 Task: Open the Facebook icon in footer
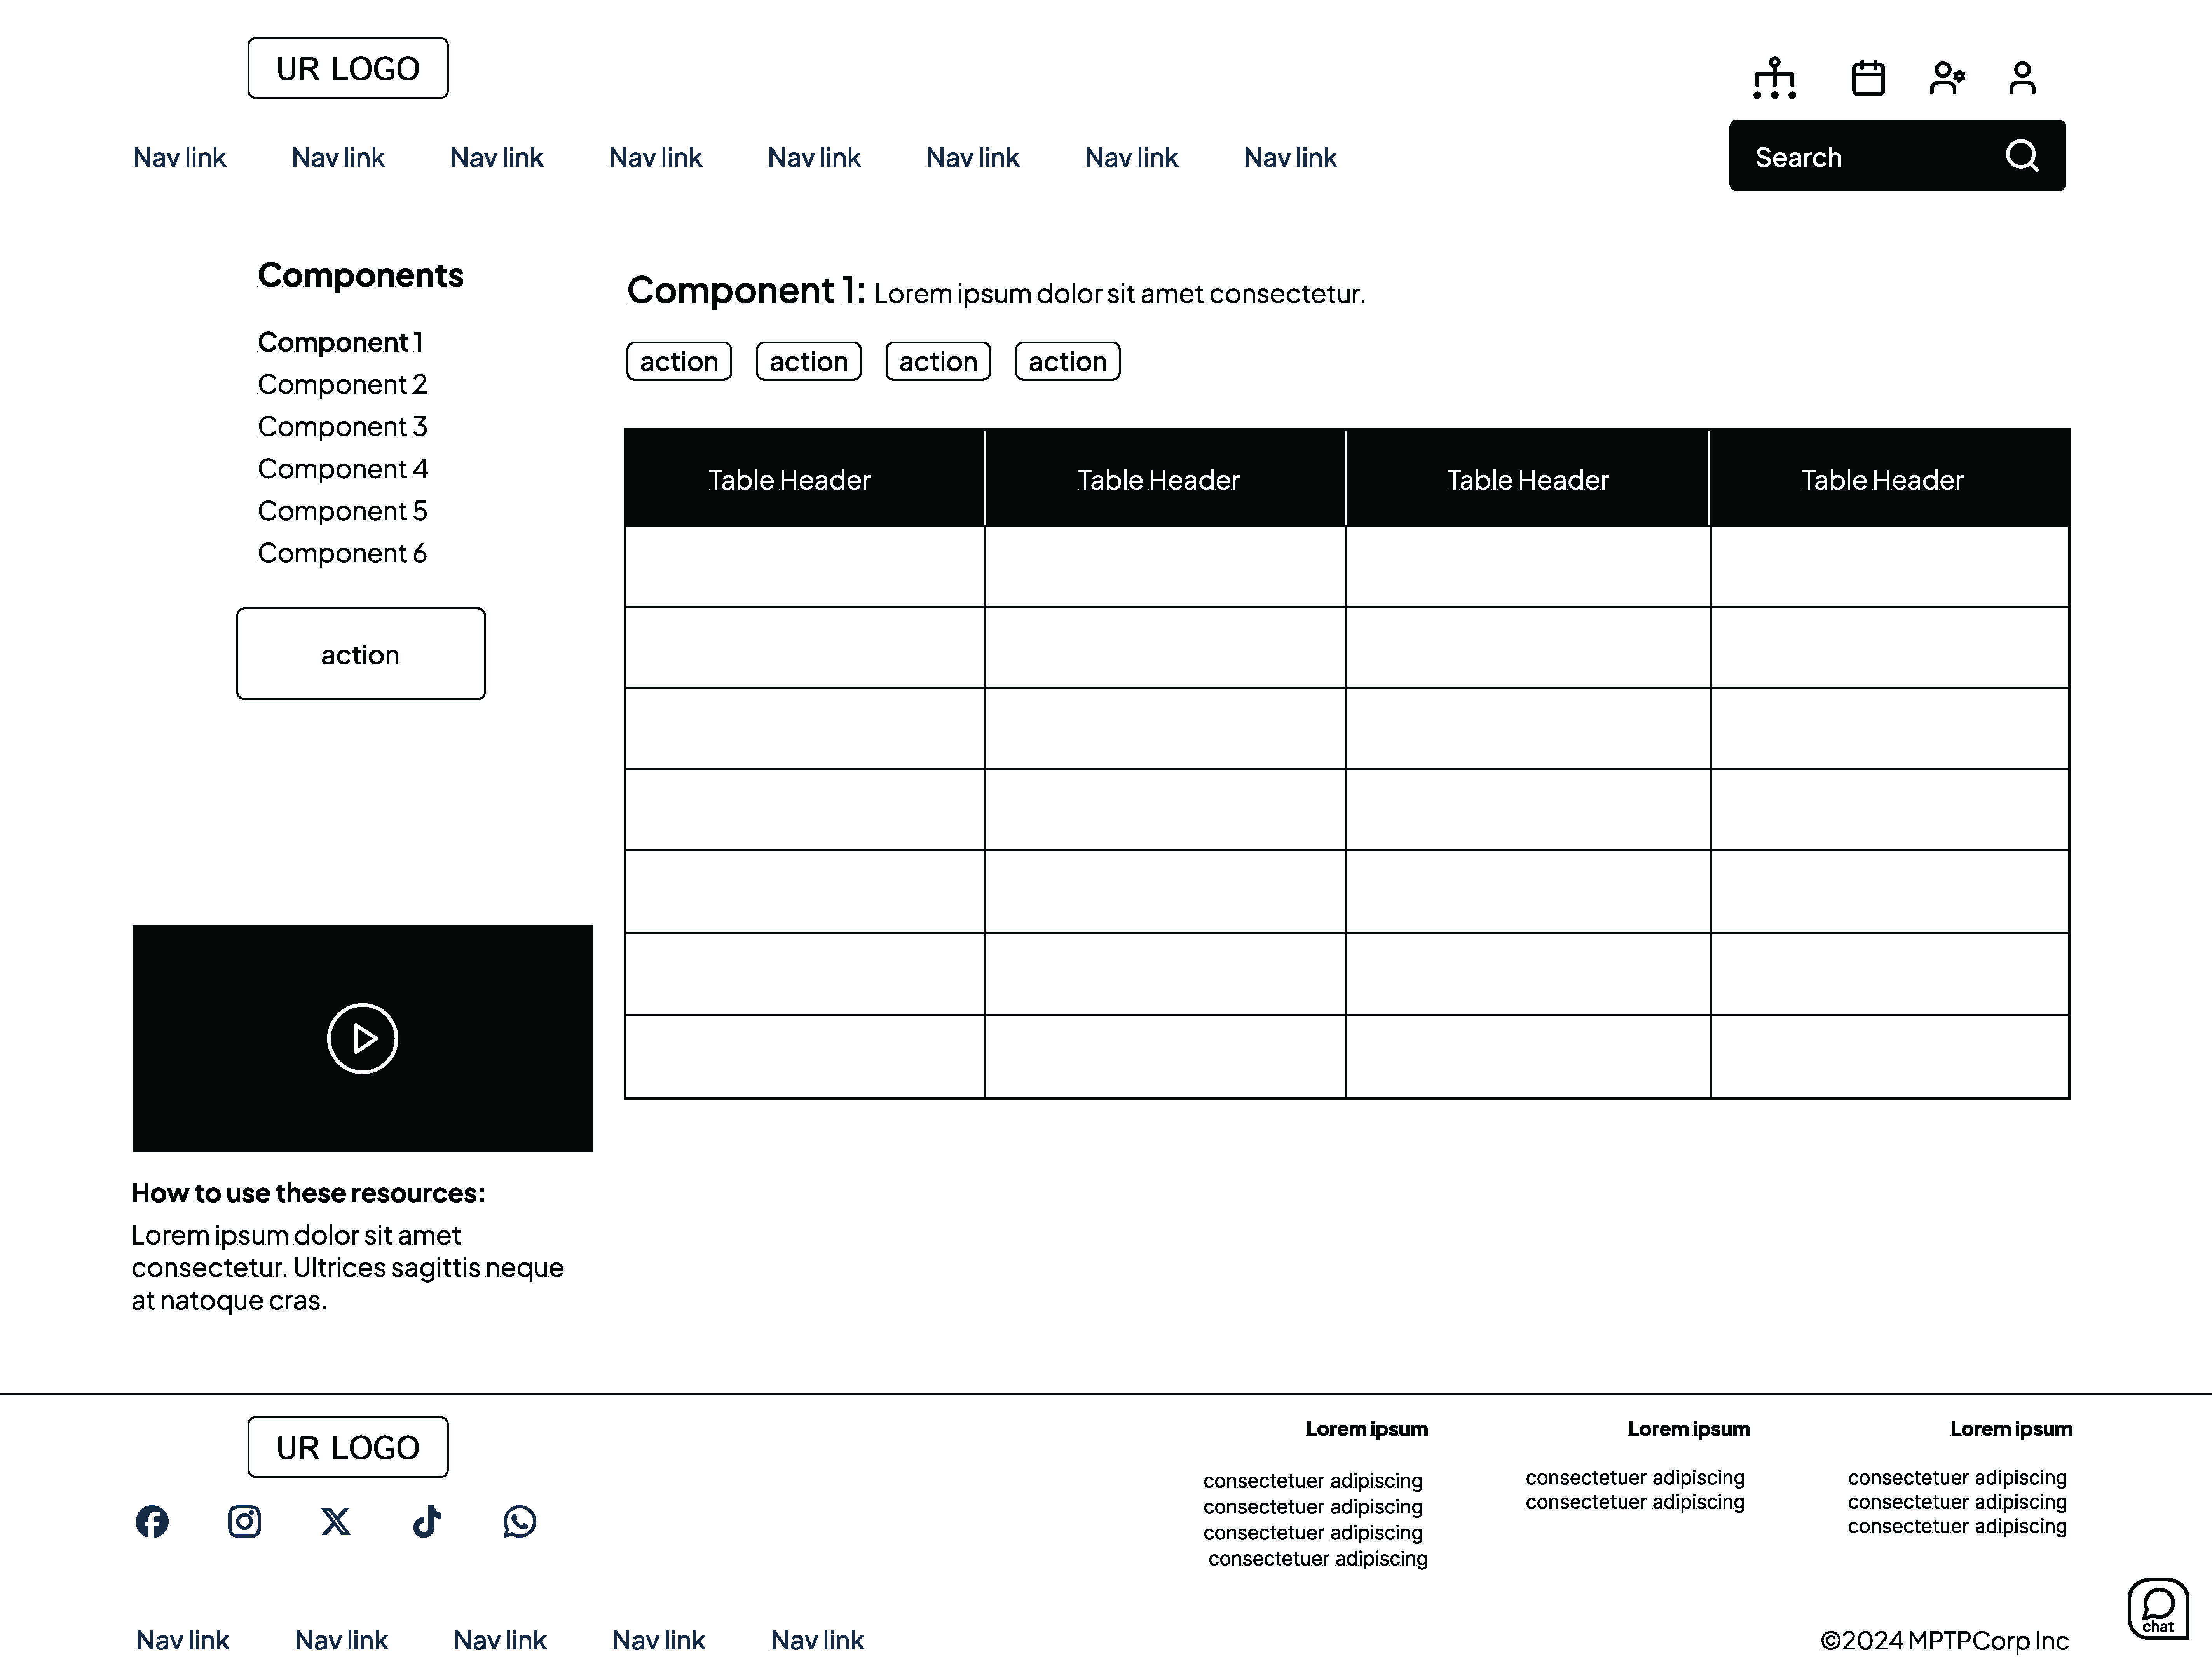pyautogui.click(x=152, y=1521)
